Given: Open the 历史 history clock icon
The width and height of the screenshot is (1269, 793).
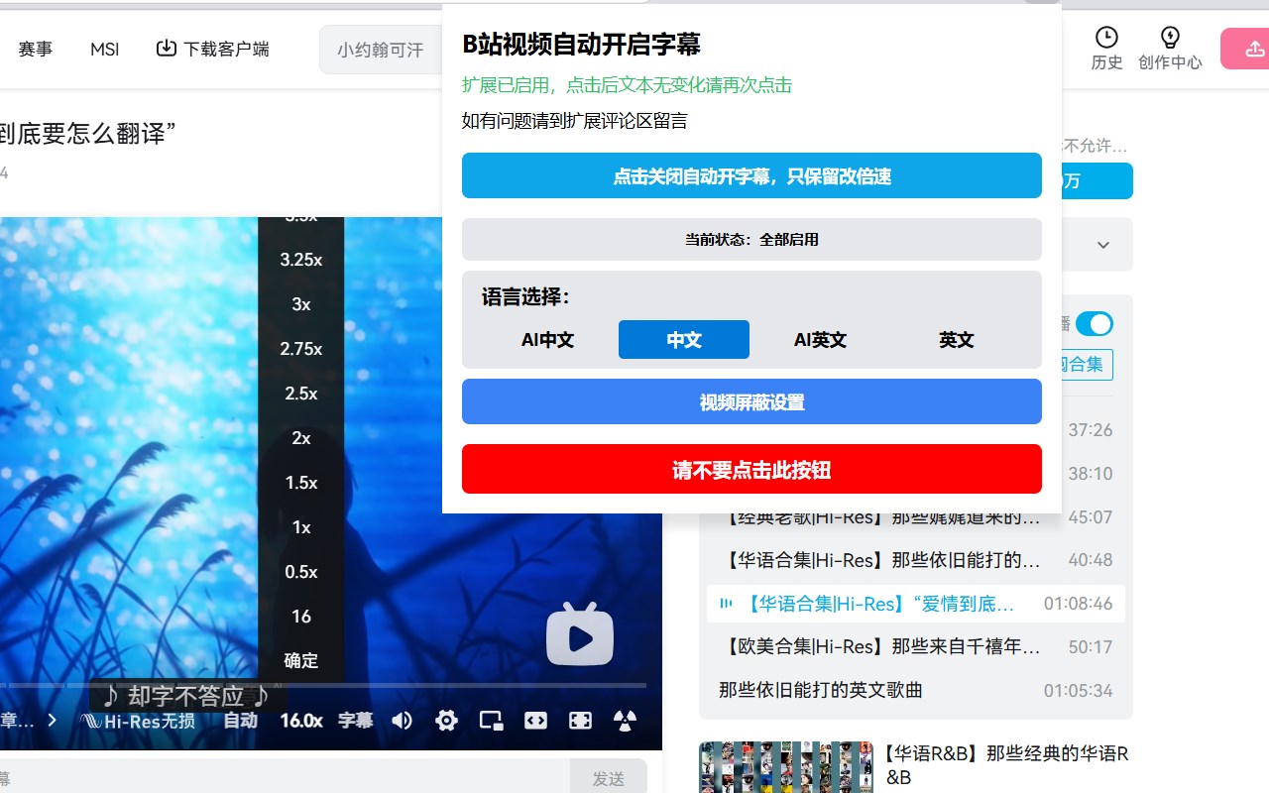Looking at the screenshot, I should [1106, 38].
